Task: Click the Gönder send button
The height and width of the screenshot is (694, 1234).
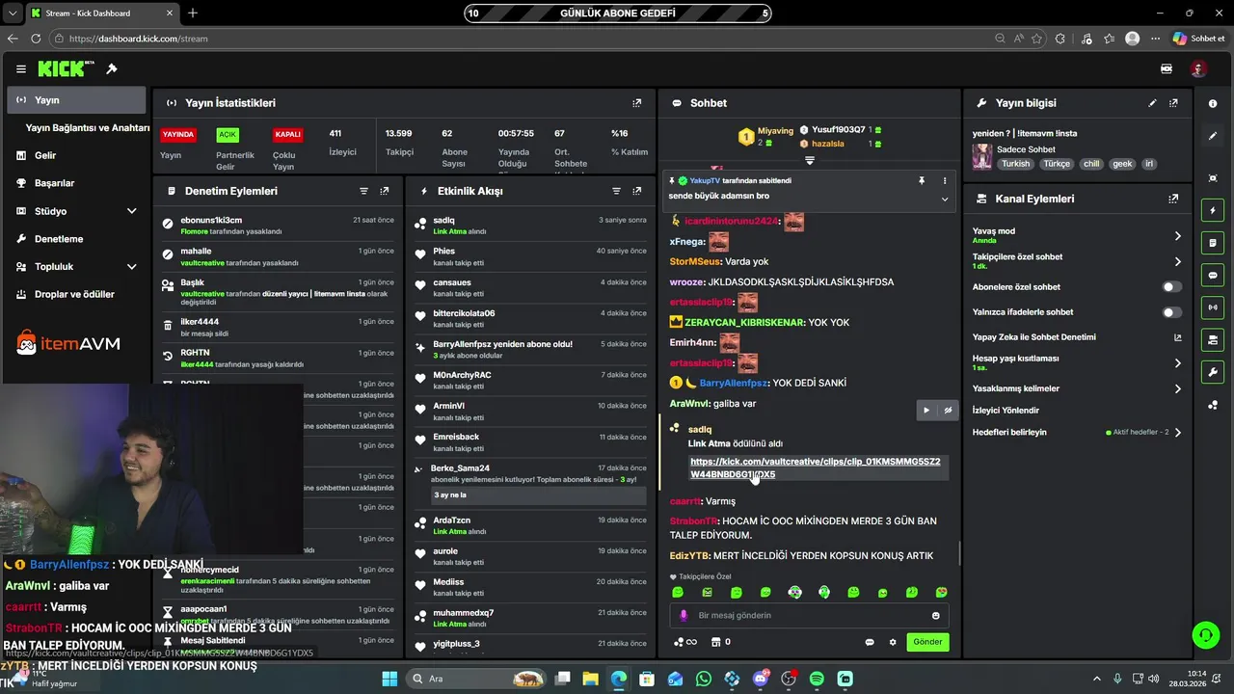Action: tap(927, 642)
